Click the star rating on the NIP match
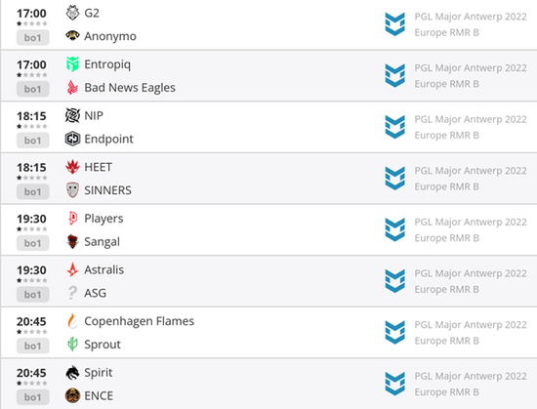 click(32, 126)
